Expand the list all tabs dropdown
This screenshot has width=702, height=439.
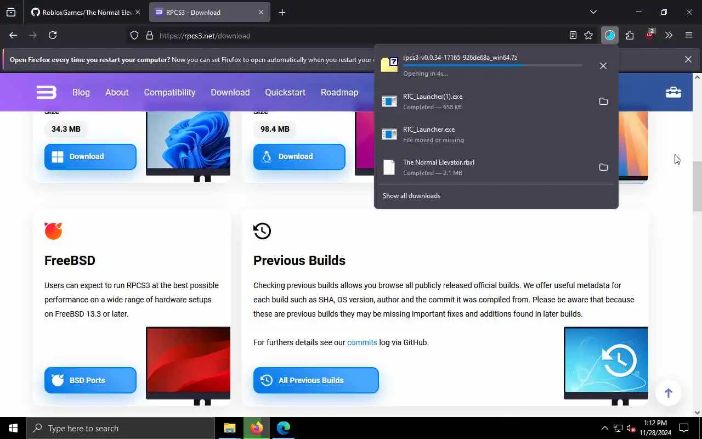593,12
